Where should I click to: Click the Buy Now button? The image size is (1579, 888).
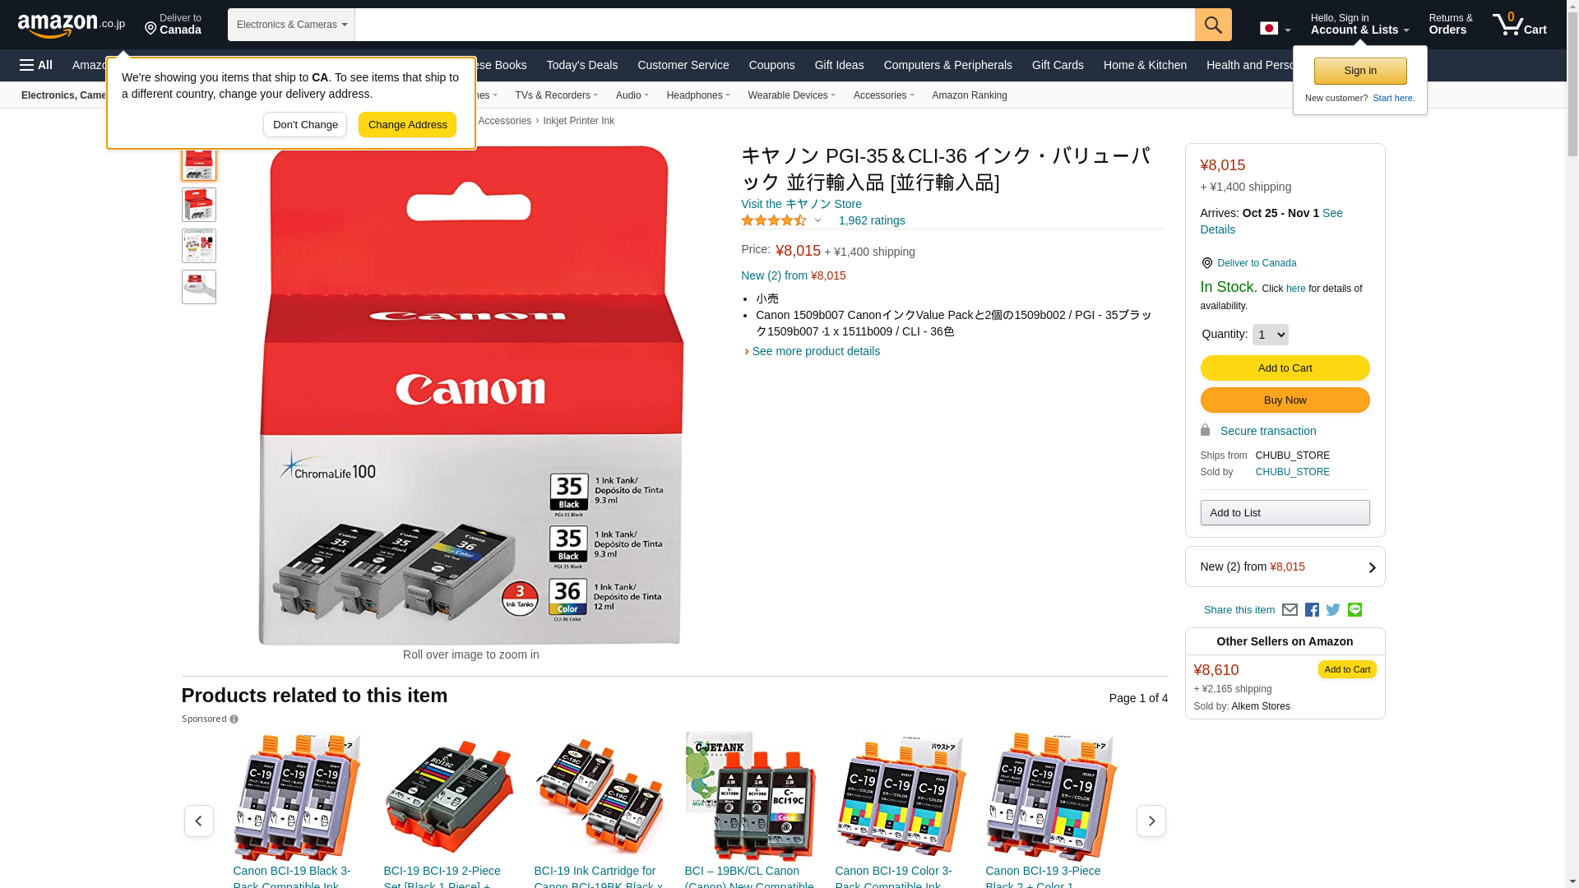point(1285,400)
